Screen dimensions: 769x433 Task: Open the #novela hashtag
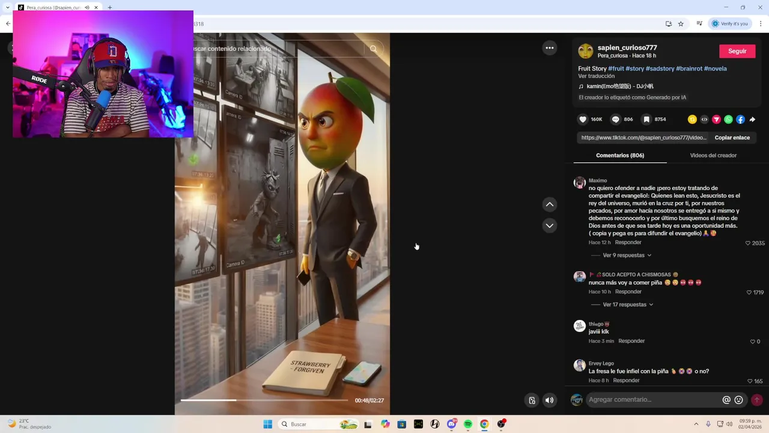point(716,69)
